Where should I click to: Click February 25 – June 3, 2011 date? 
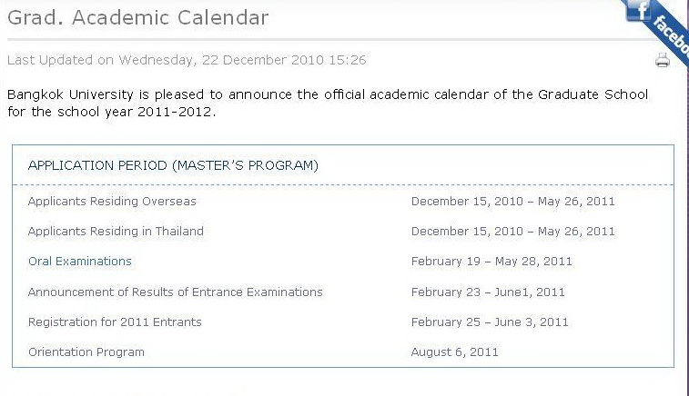[x=490, y=322]
